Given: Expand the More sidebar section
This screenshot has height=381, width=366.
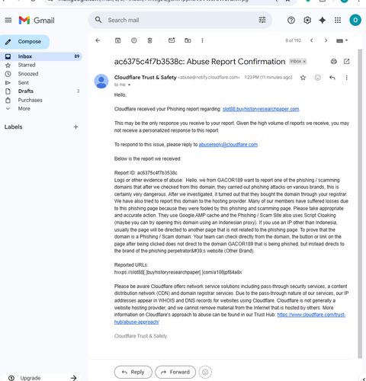Looking at the screenshot, I should [x=24, y=108].
